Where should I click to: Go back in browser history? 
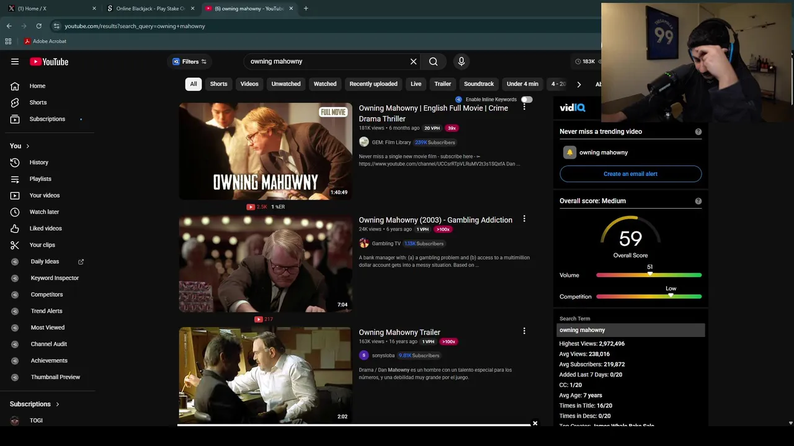click(x=9, y=26)
